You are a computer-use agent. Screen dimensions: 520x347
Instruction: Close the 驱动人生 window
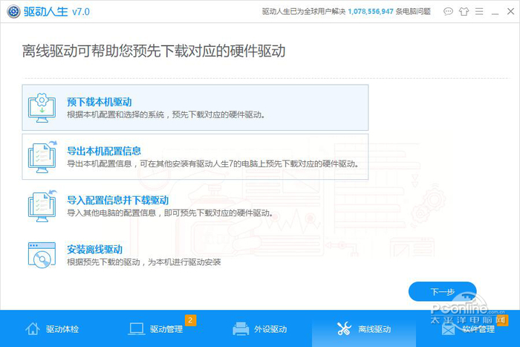[x=510, y=12]
